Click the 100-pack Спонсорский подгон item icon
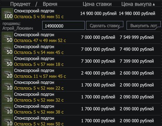Viewport: 162px width, 126px height. 7,14
